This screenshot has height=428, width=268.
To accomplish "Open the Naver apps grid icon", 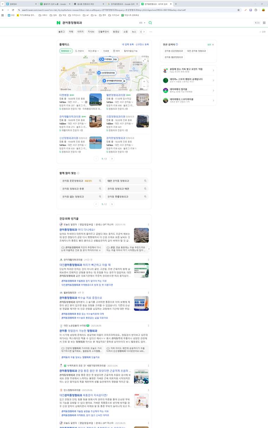I will (x=264, y=23).
